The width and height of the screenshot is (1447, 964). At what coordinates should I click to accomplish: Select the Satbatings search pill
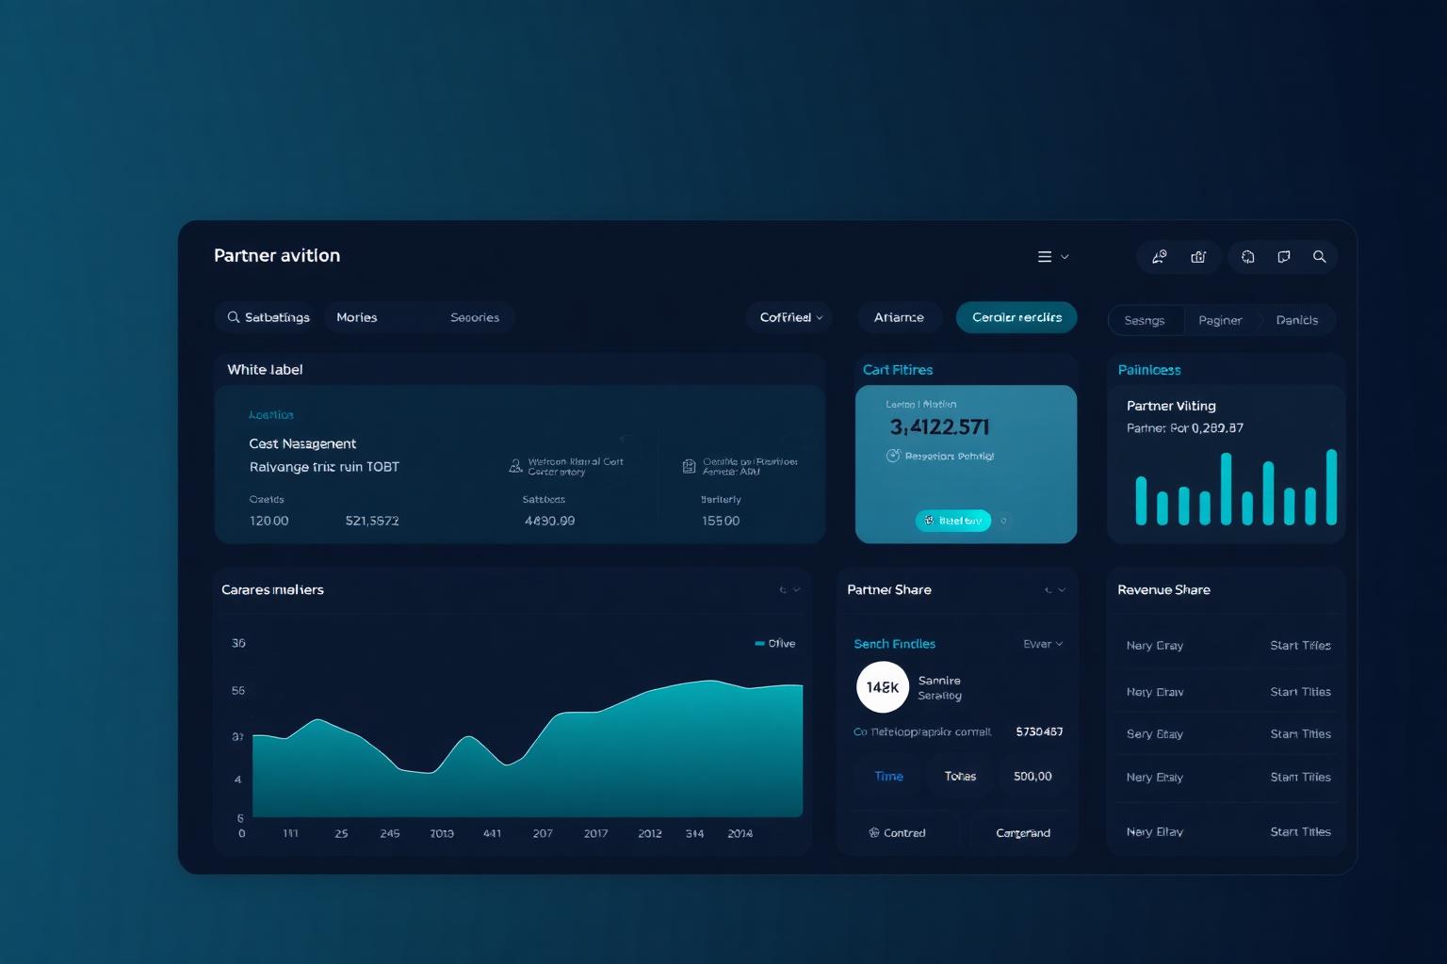(268, 317)
